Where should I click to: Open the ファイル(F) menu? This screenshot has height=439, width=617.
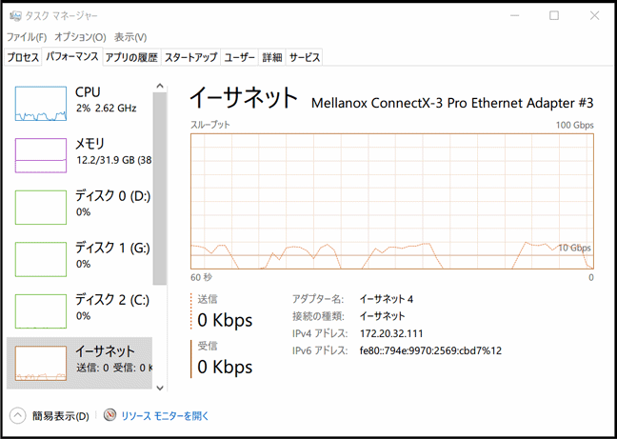[x=27, y=37]
